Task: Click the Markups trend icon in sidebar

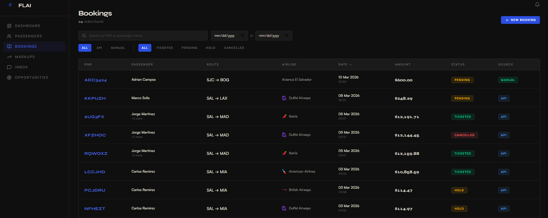Action: pyautogui.click(x=9, y=57)
